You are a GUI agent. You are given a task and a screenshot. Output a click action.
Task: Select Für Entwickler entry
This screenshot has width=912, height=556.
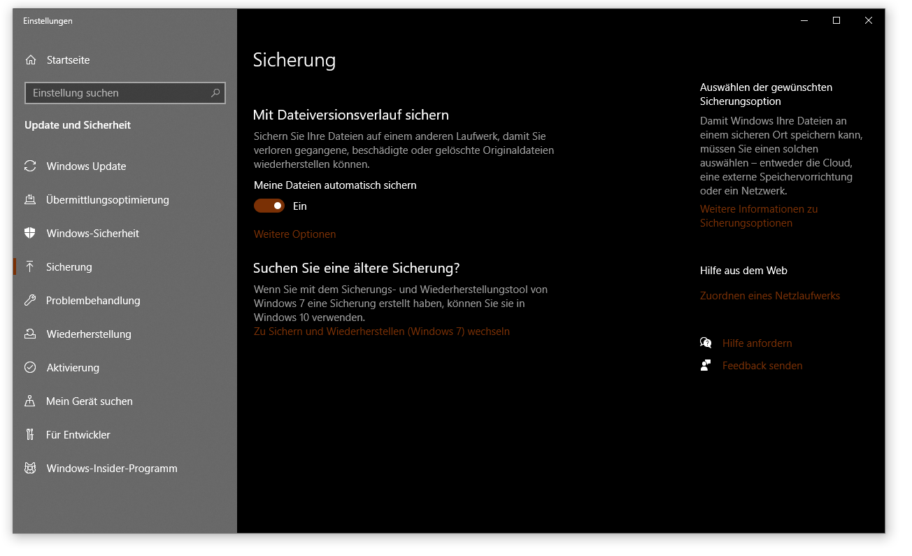click(125, 435)
